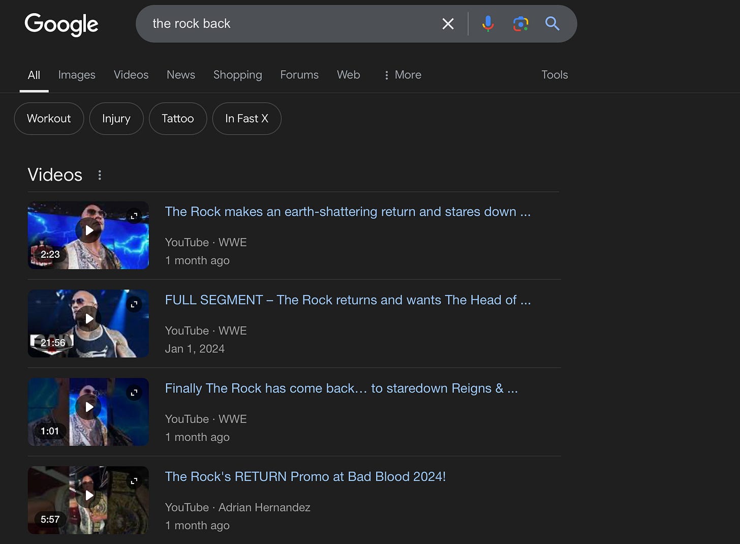Play the 5:57 Bad Blood promo thumbnail
740x544 pixels.
(88, 500)
